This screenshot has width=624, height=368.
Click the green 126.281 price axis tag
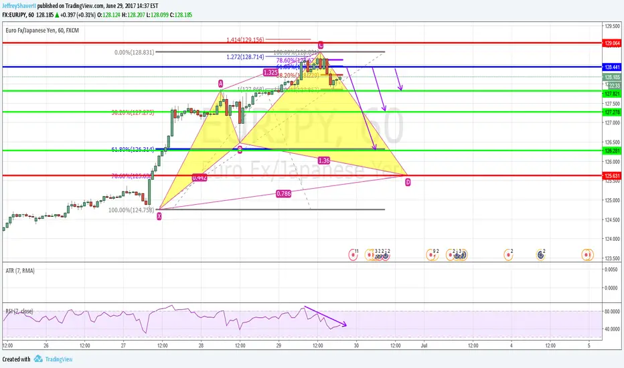[x=612, y=151]
